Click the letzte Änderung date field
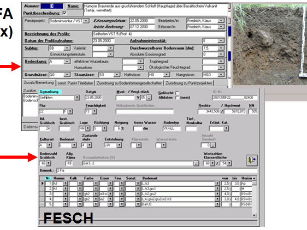This screenshot has height=230, width=307. click(141, 27)
